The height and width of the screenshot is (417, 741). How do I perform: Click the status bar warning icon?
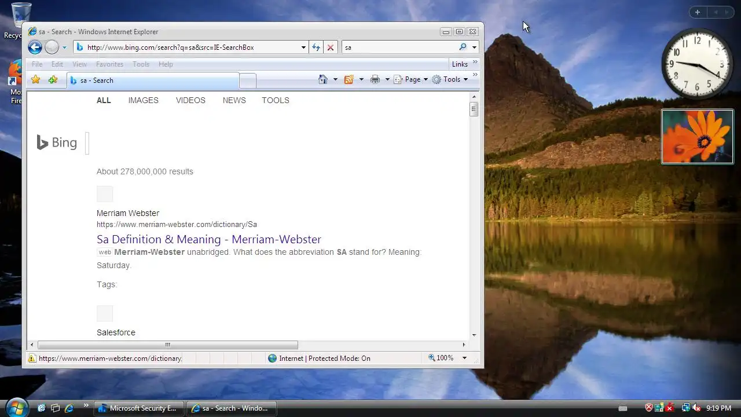pyautogui.click(x=32, y=359)
